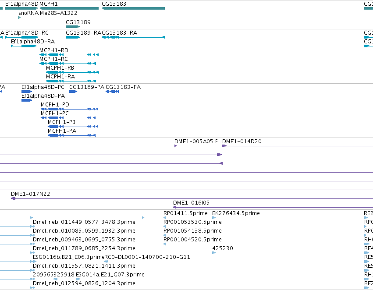Select the CG13189-PA protein label
Screen dimensions: 373x290
[x=87, y=87]
